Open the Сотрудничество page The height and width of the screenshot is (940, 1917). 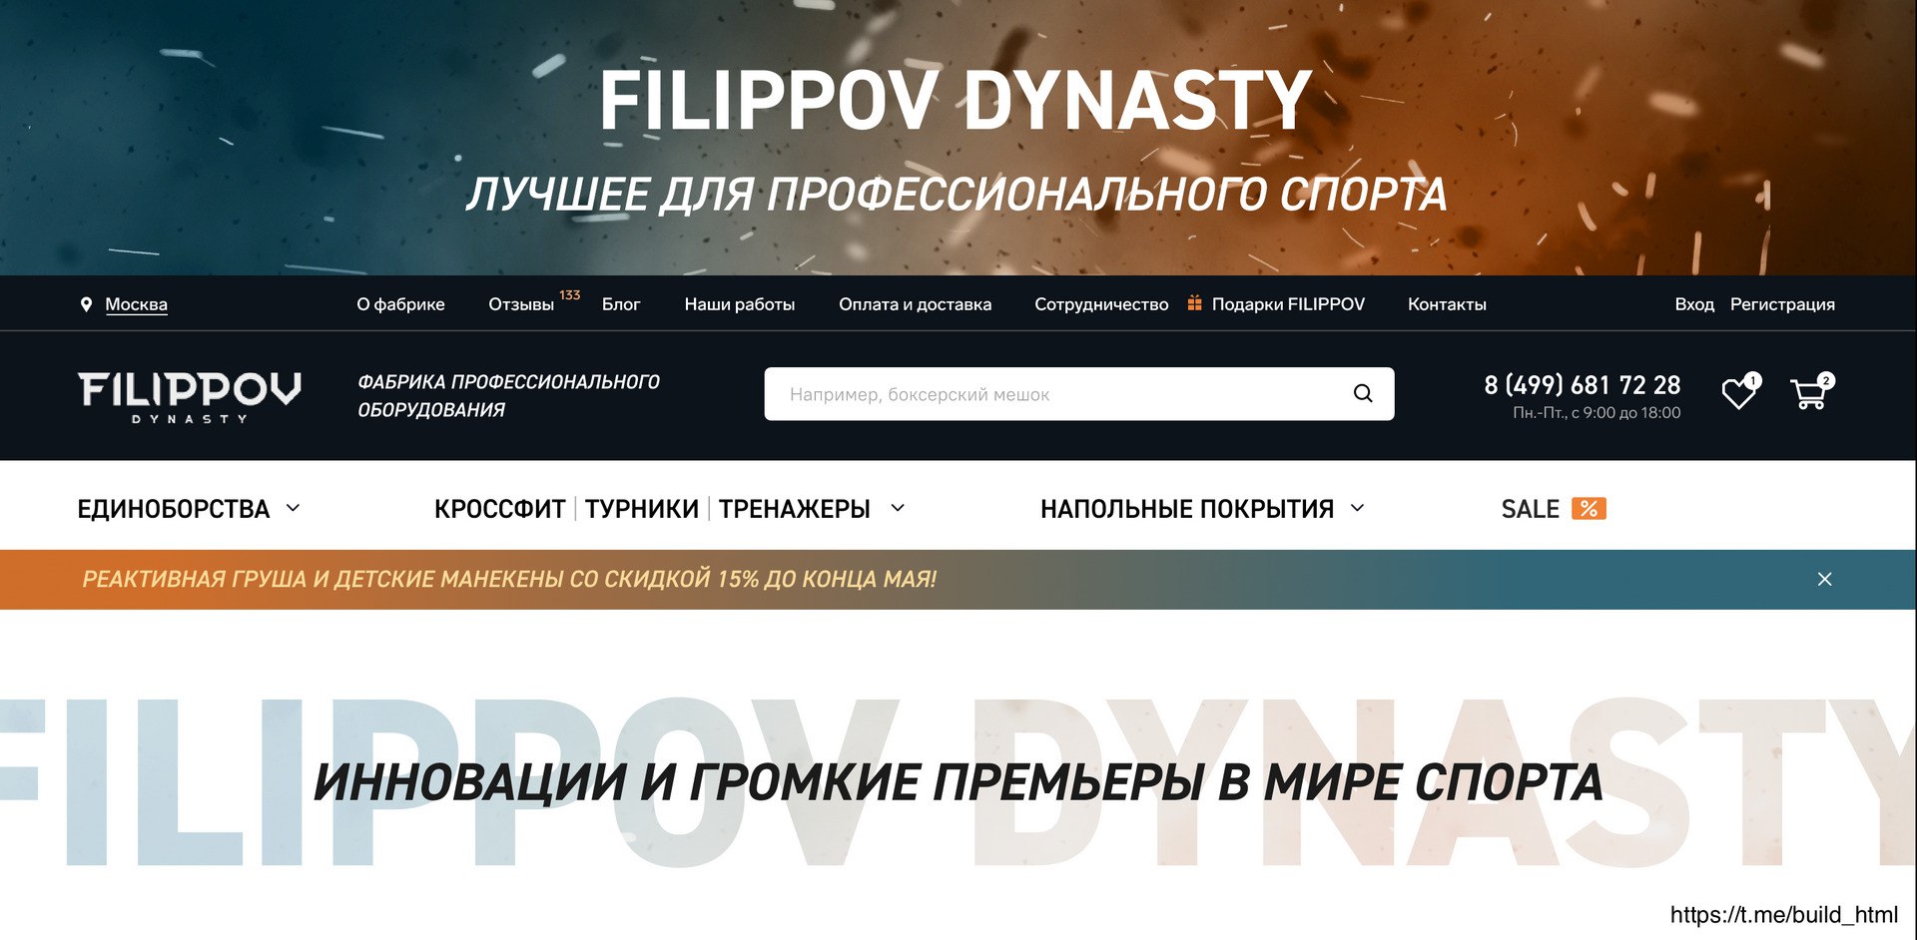(x=1101, y=304)
